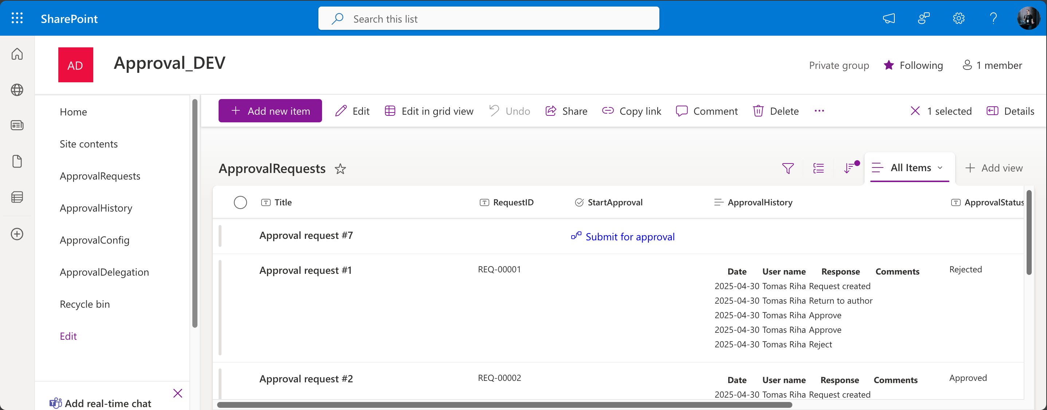Click the Approved status text
Image resolution: width=1047 pixels, height=410 pixels.
pos(968,378)
